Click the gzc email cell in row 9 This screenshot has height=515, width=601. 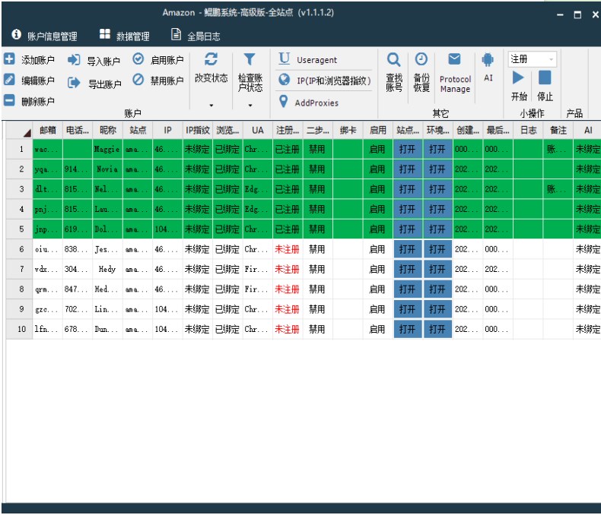48,308
